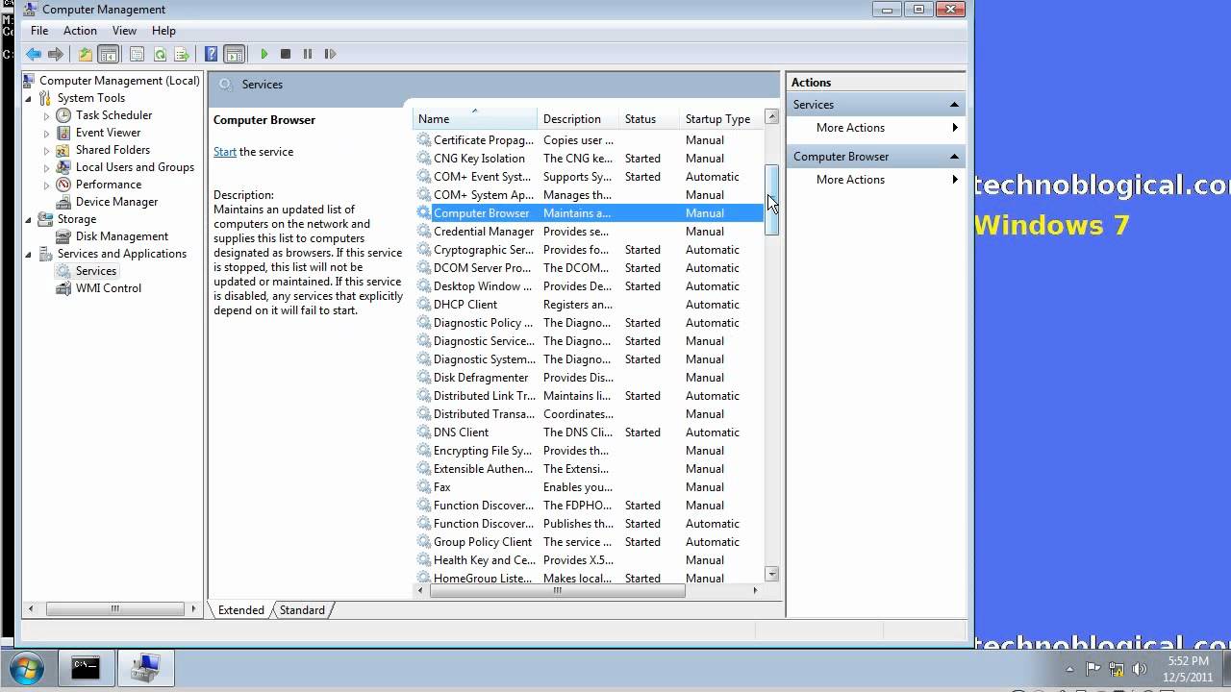The height and width of the screenshot is (692, 1231).
Task: Click the gear icon beside Group Policy Client
Action: click(424, 542)
